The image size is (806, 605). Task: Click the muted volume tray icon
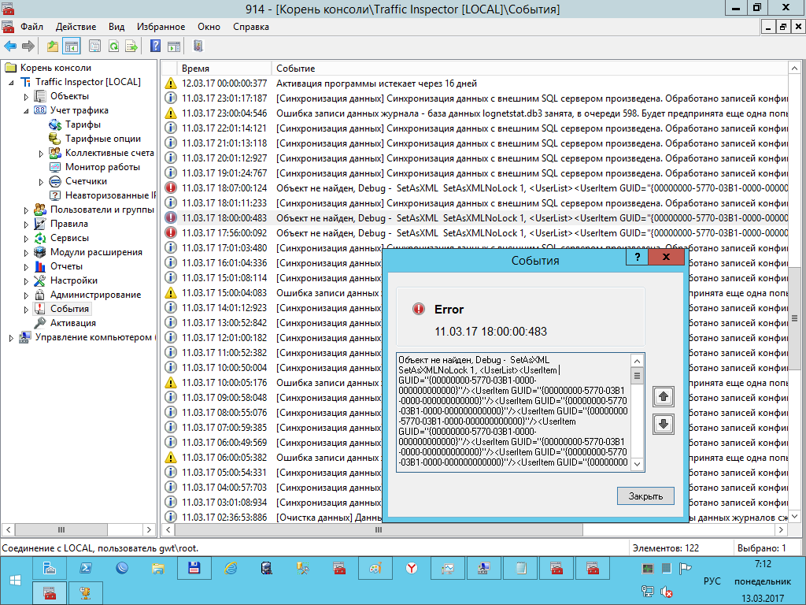pyautogui.click(x=666, y=592)
